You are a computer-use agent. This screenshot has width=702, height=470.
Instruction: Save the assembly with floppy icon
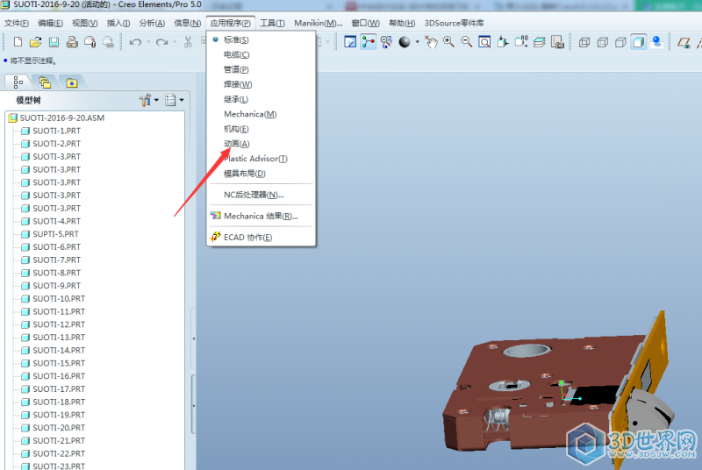coord(54,42)
